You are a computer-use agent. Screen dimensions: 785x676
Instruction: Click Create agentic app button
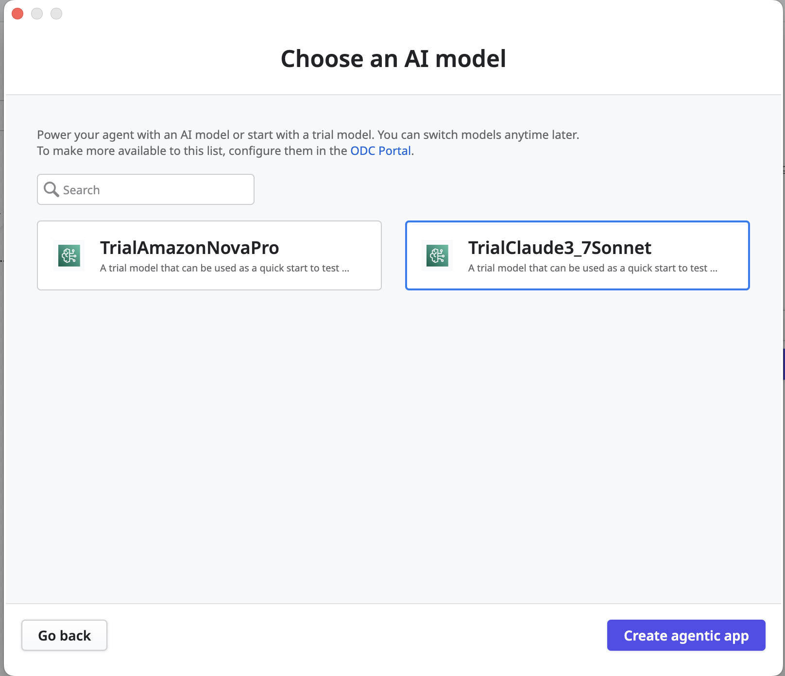click(686, 635)
